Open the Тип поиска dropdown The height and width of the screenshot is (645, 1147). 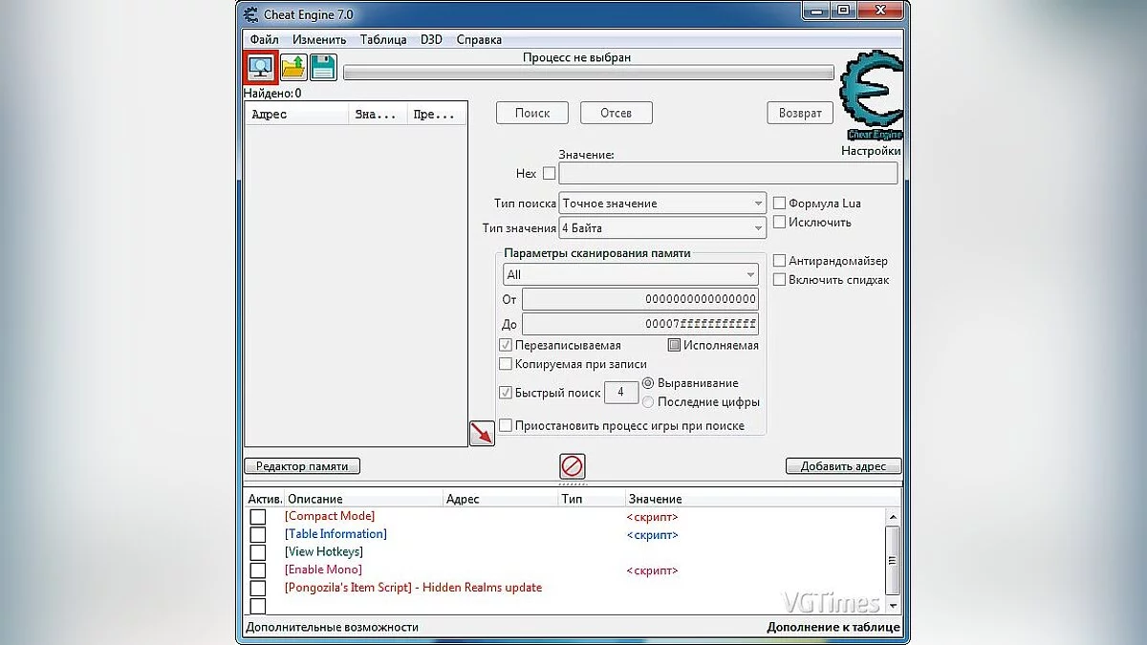click(662, 204)
